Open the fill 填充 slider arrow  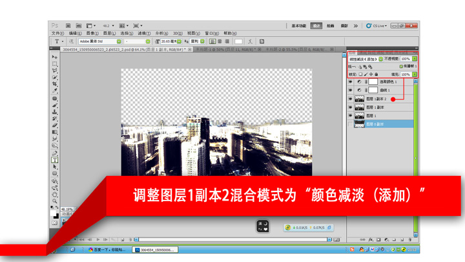click(x=414, y=74)
